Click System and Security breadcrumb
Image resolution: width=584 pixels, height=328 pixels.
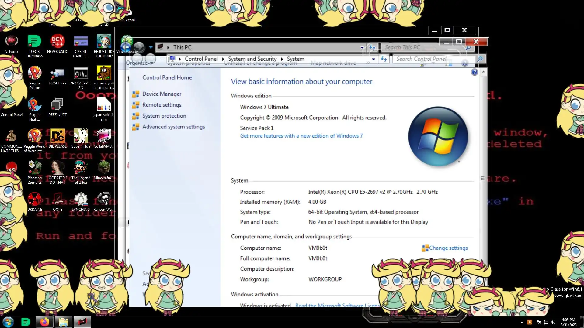point(252,59)
